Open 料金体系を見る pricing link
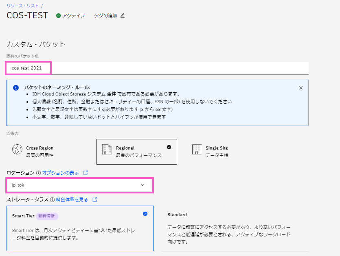340x256 pixels. pyautogui.click(x=72, y=200)
